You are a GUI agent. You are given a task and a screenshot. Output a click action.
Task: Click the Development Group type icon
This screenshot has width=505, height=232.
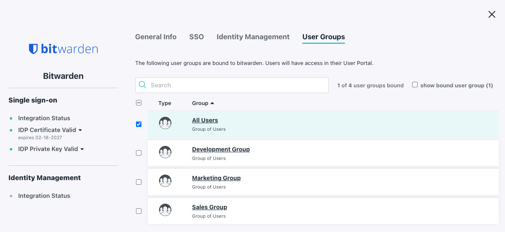[165, 152]
